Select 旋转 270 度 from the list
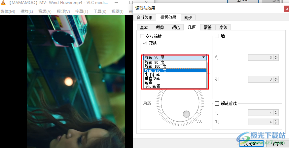The width and height of the screenshot is (289, 148). pos(175,70)
